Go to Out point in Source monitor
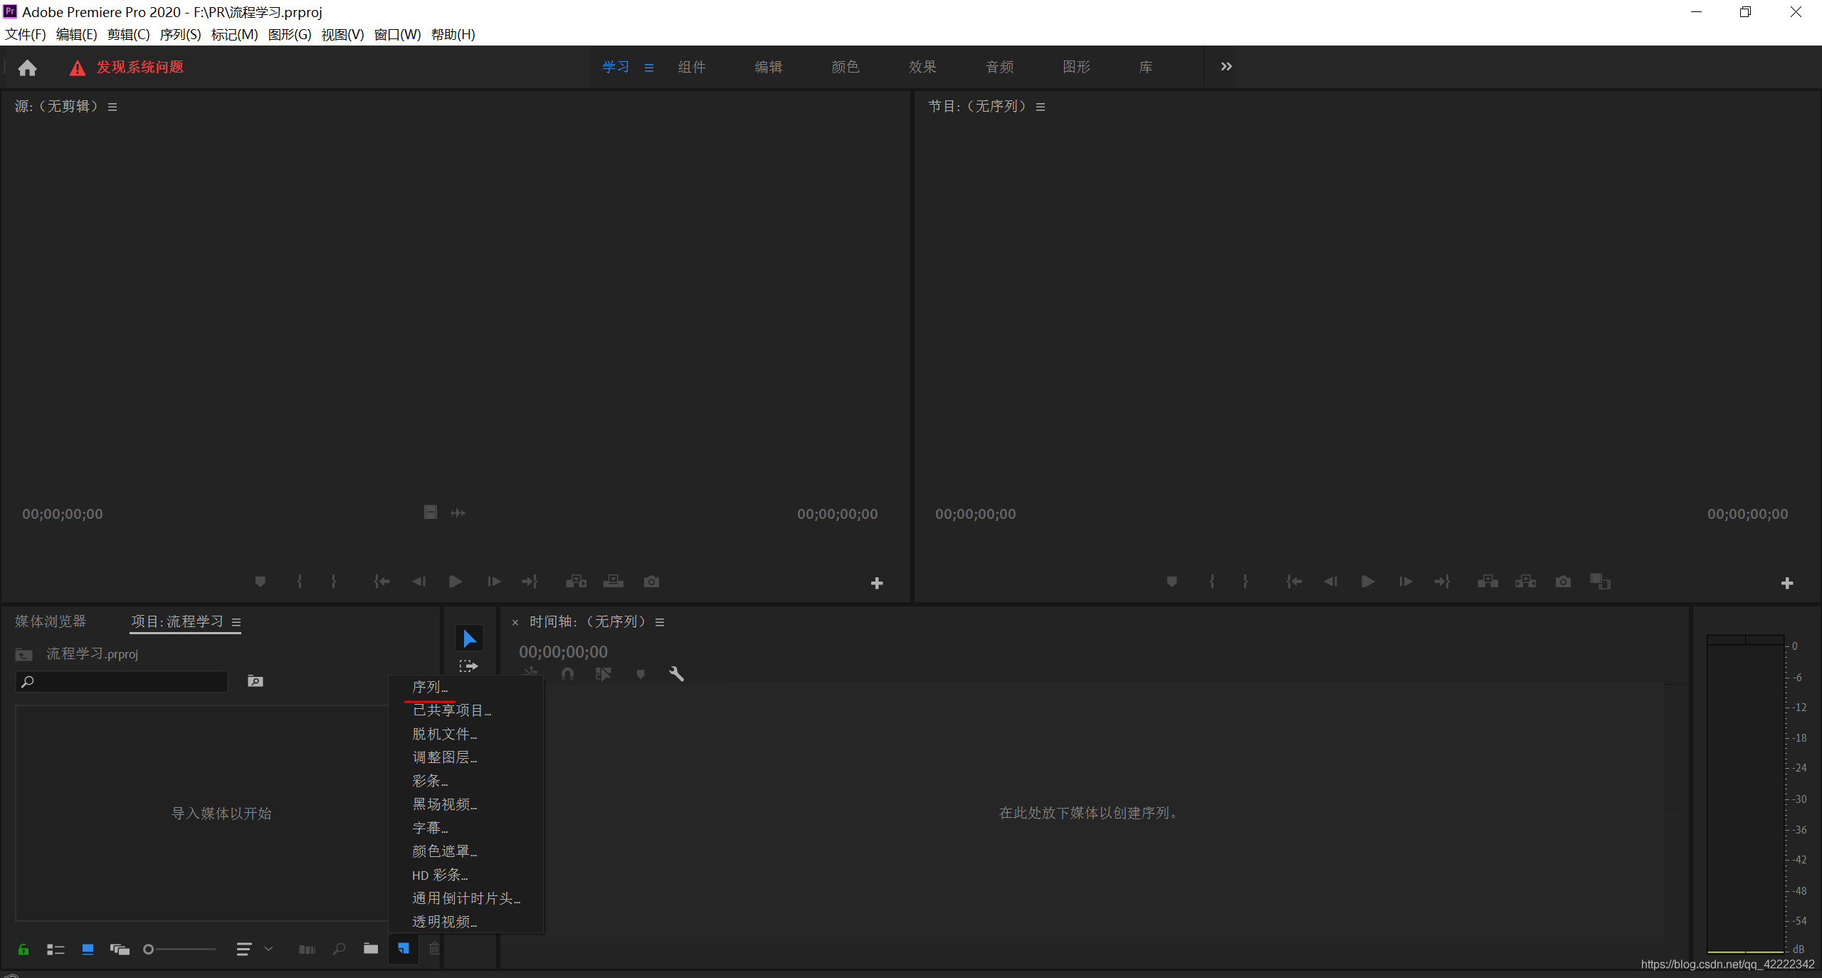Screen dimensions: 1822x978 click(530, 582)
